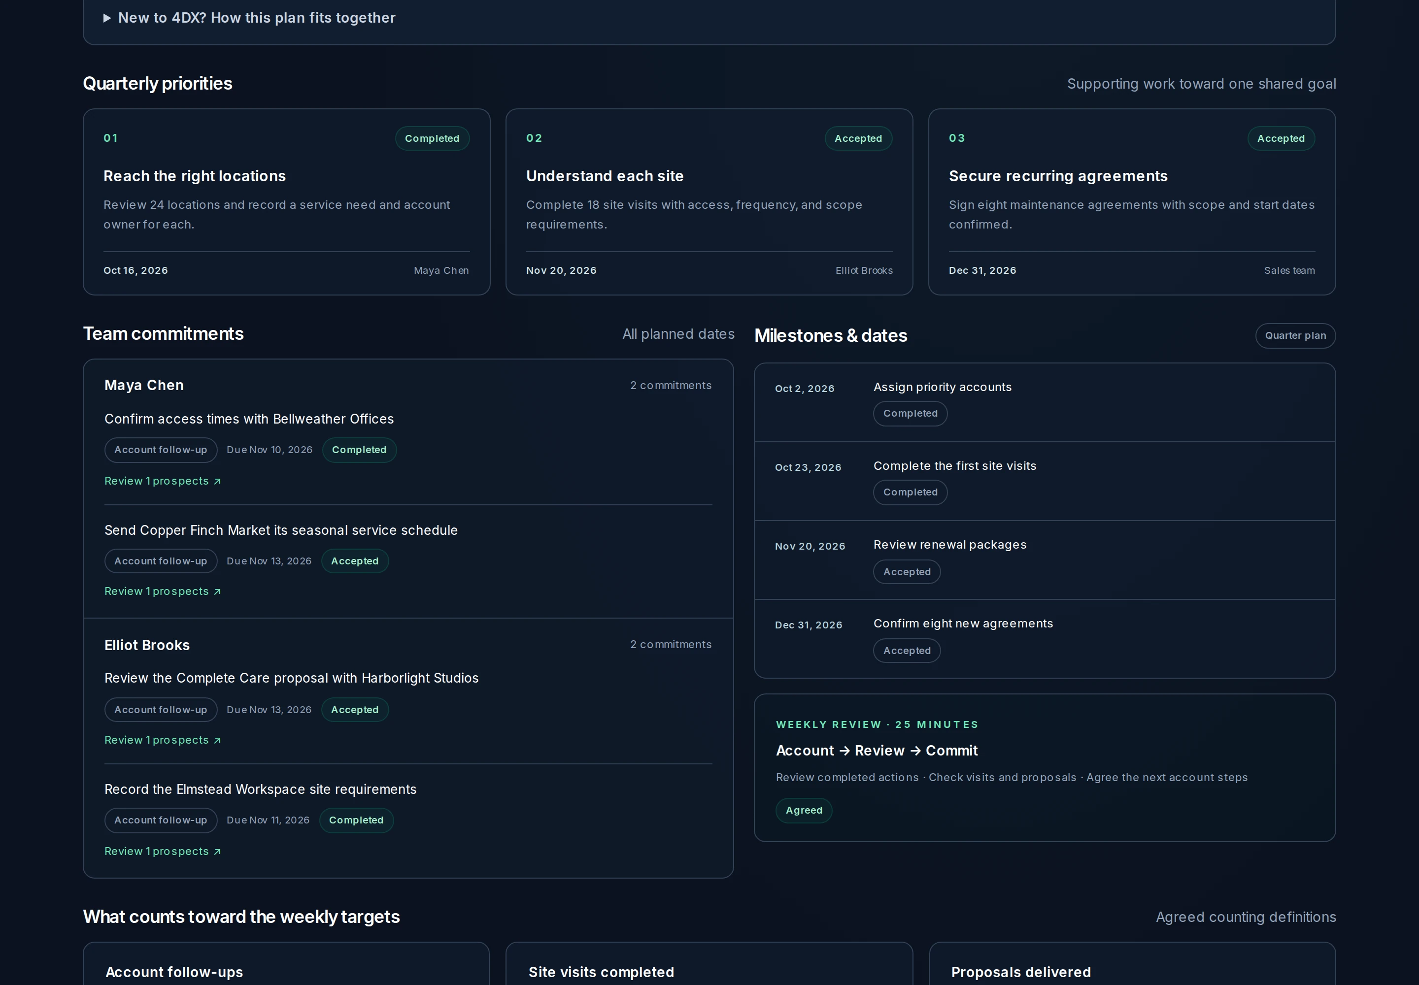
Task: Click the Account follow-up tag for Bellweather Offices
Action: coord(161,450)
